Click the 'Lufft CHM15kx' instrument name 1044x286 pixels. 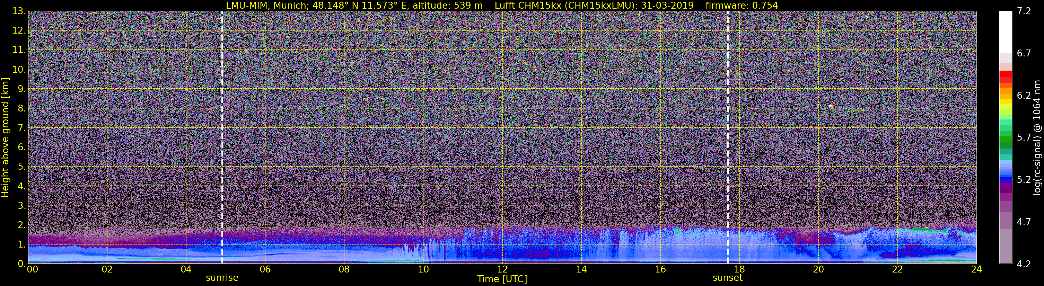coord(528,5)
